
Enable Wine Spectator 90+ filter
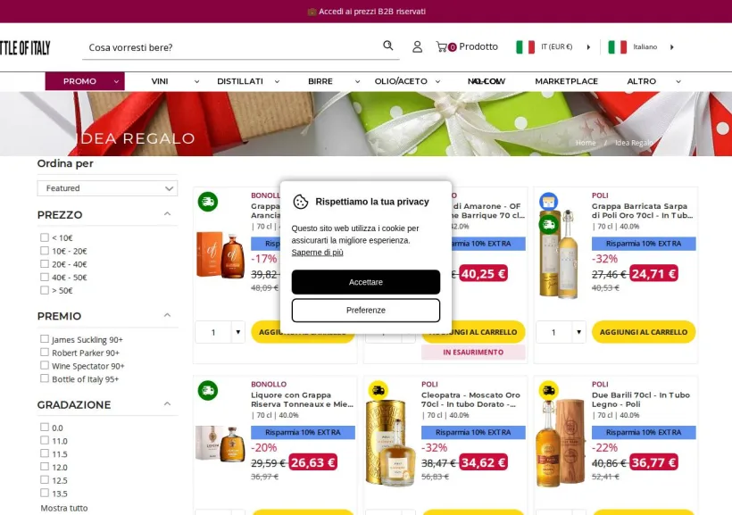tap(45, 365)
